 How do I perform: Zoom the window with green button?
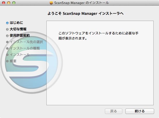(14, 3)
